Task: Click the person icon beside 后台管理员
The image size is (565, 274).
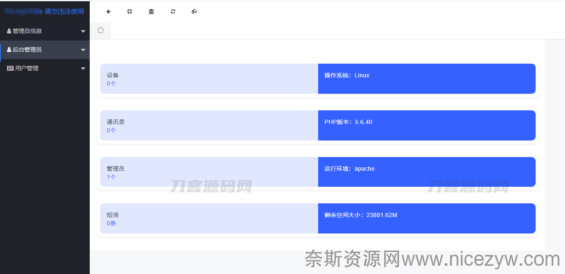Action: click(9, 50)
